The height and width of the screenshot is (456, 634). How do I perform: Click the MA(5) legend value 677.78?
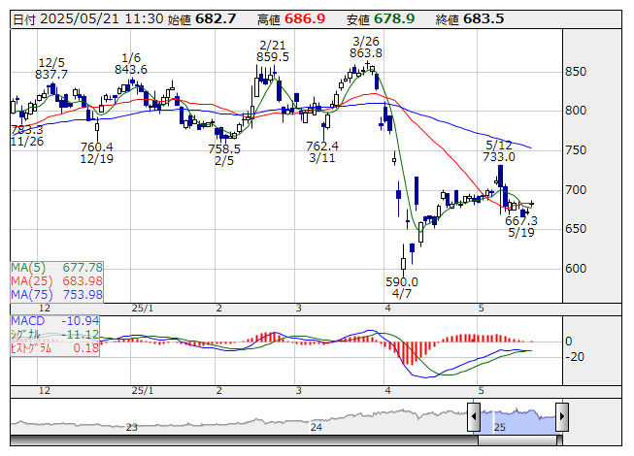point(83,268)
